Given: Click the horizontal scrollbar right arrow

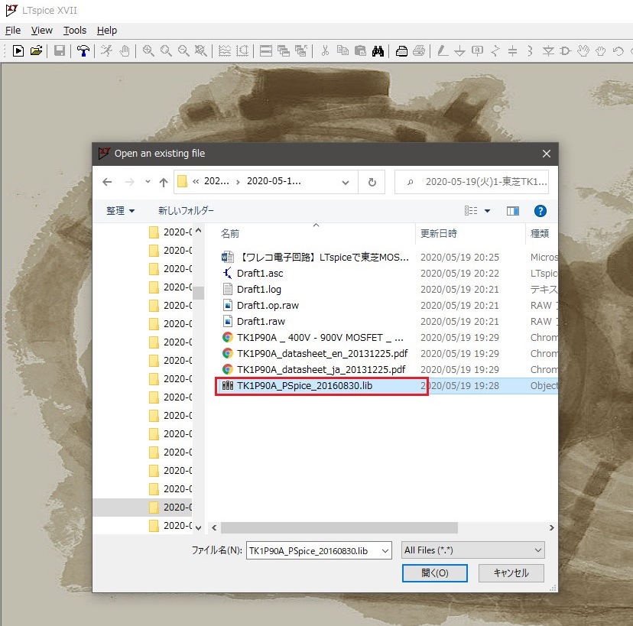Looking at the screenshot, I should [x=551, y=527].
